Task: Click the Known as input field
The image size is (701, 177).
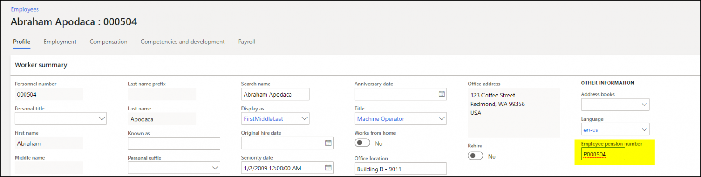Action: [174, 143]
